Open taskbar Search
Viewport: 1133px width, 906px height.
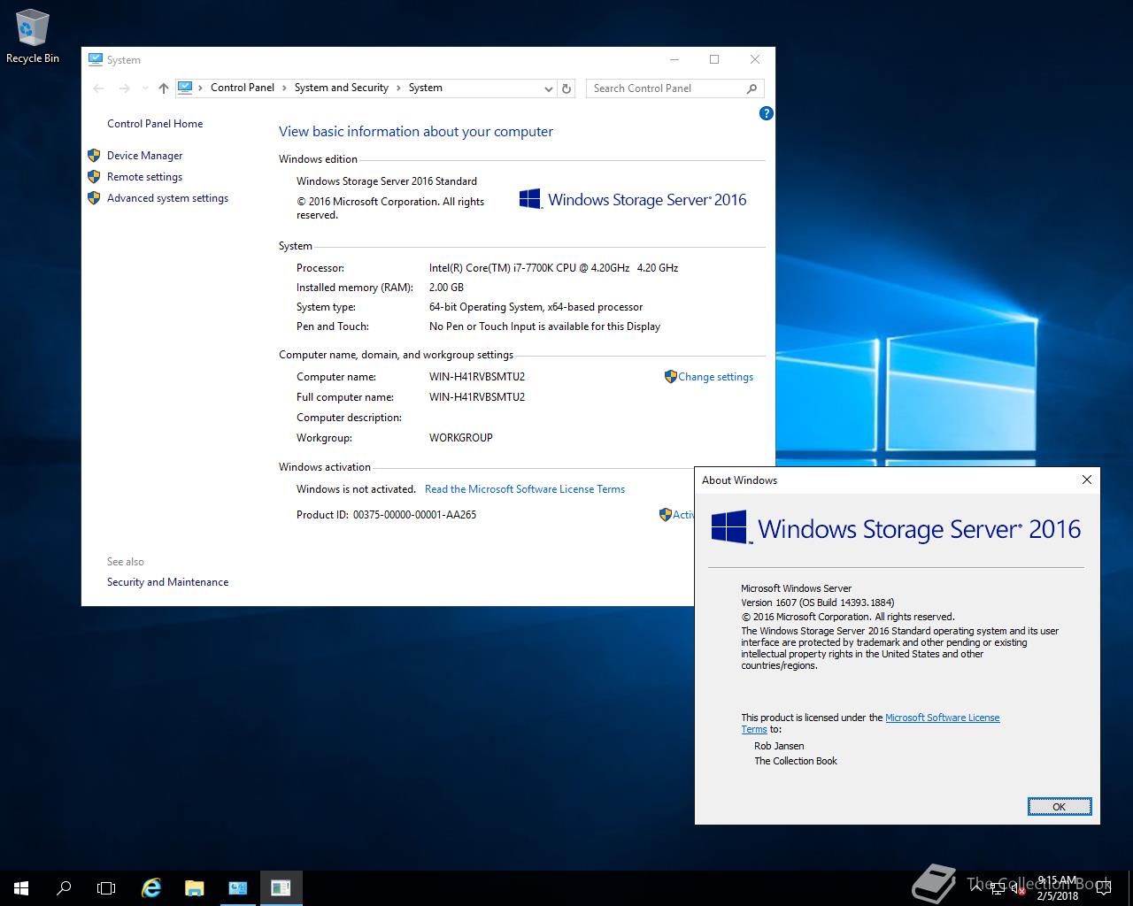pos(64,888)
